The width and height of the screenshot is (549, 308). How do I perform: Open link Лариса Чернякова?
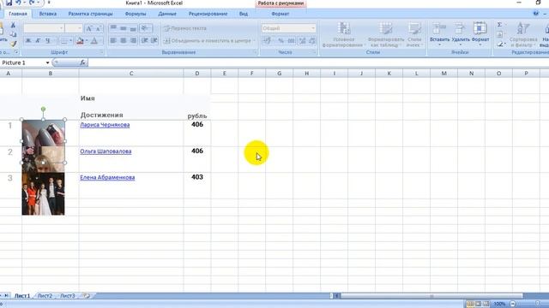105,125
